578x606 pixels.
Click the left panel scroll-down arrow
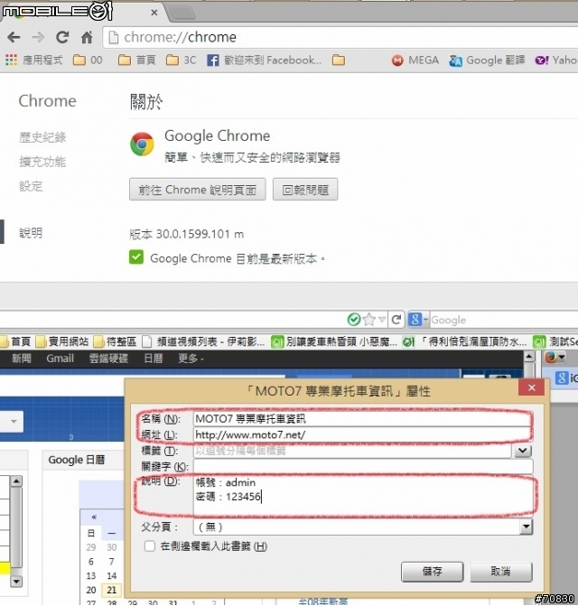(16, 581)
